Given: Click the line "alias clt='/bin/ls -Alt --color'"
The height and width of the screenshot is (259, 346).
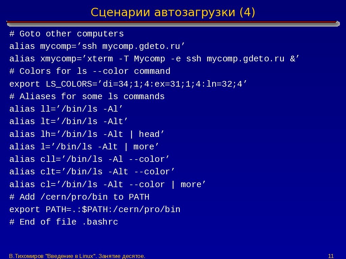Looking at the screenshot, I should (x=92, y=172).
